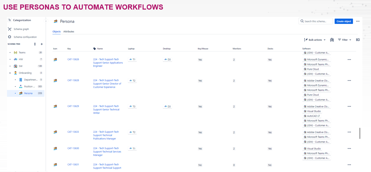Image resolution: width=371 pixels, height=172 pixels.
Task: Toggle the detail view icon right of Filter
Action: point(358,40)
